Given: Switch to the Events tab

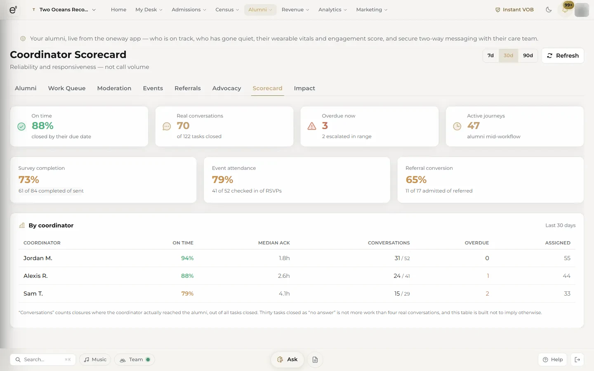Looking at the screenshot, I should (x=153, y=88).
